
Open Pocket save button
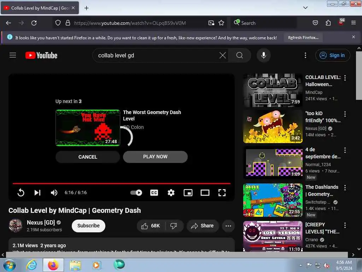coord(315,23)
